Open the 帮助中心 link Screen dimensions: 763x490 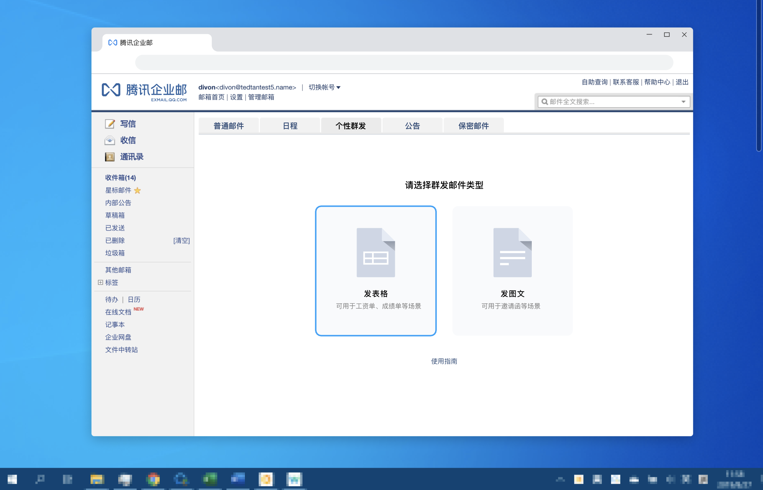[657, 82]
